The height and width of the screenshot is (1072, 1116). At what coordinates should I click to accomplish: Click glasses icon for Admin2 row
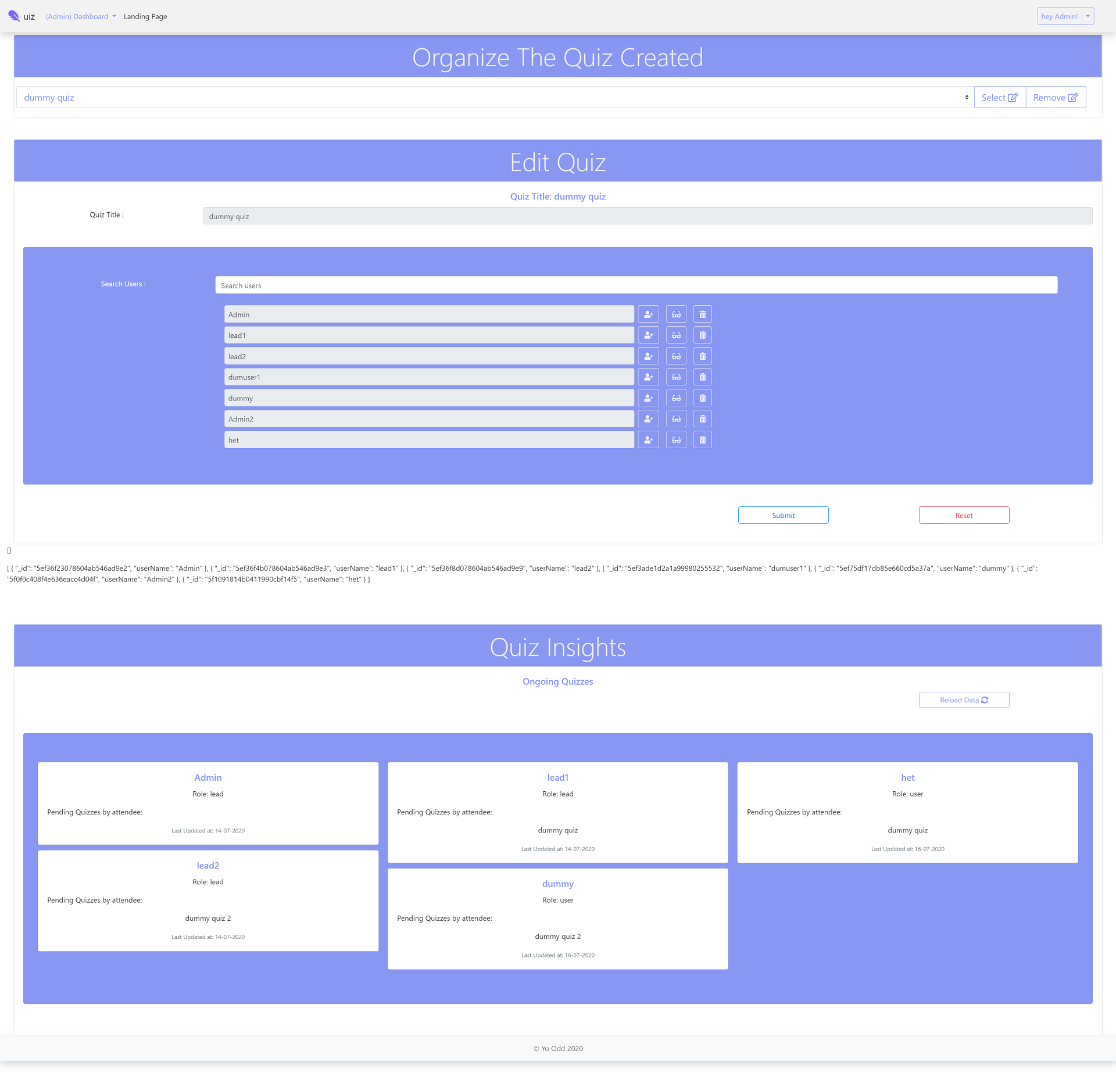(676, 419)
